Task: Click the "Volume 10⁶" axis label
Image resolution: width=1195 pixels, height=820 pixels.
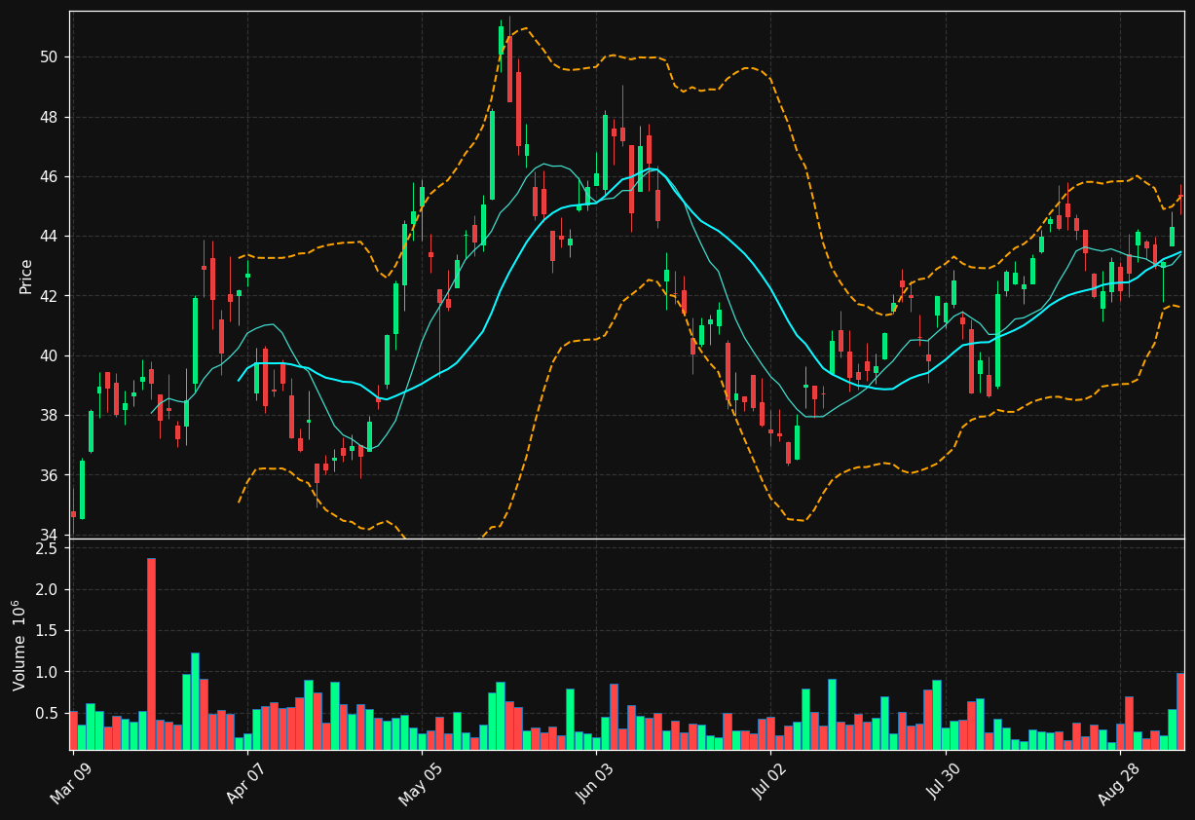Action: click(x=19, y=645)
